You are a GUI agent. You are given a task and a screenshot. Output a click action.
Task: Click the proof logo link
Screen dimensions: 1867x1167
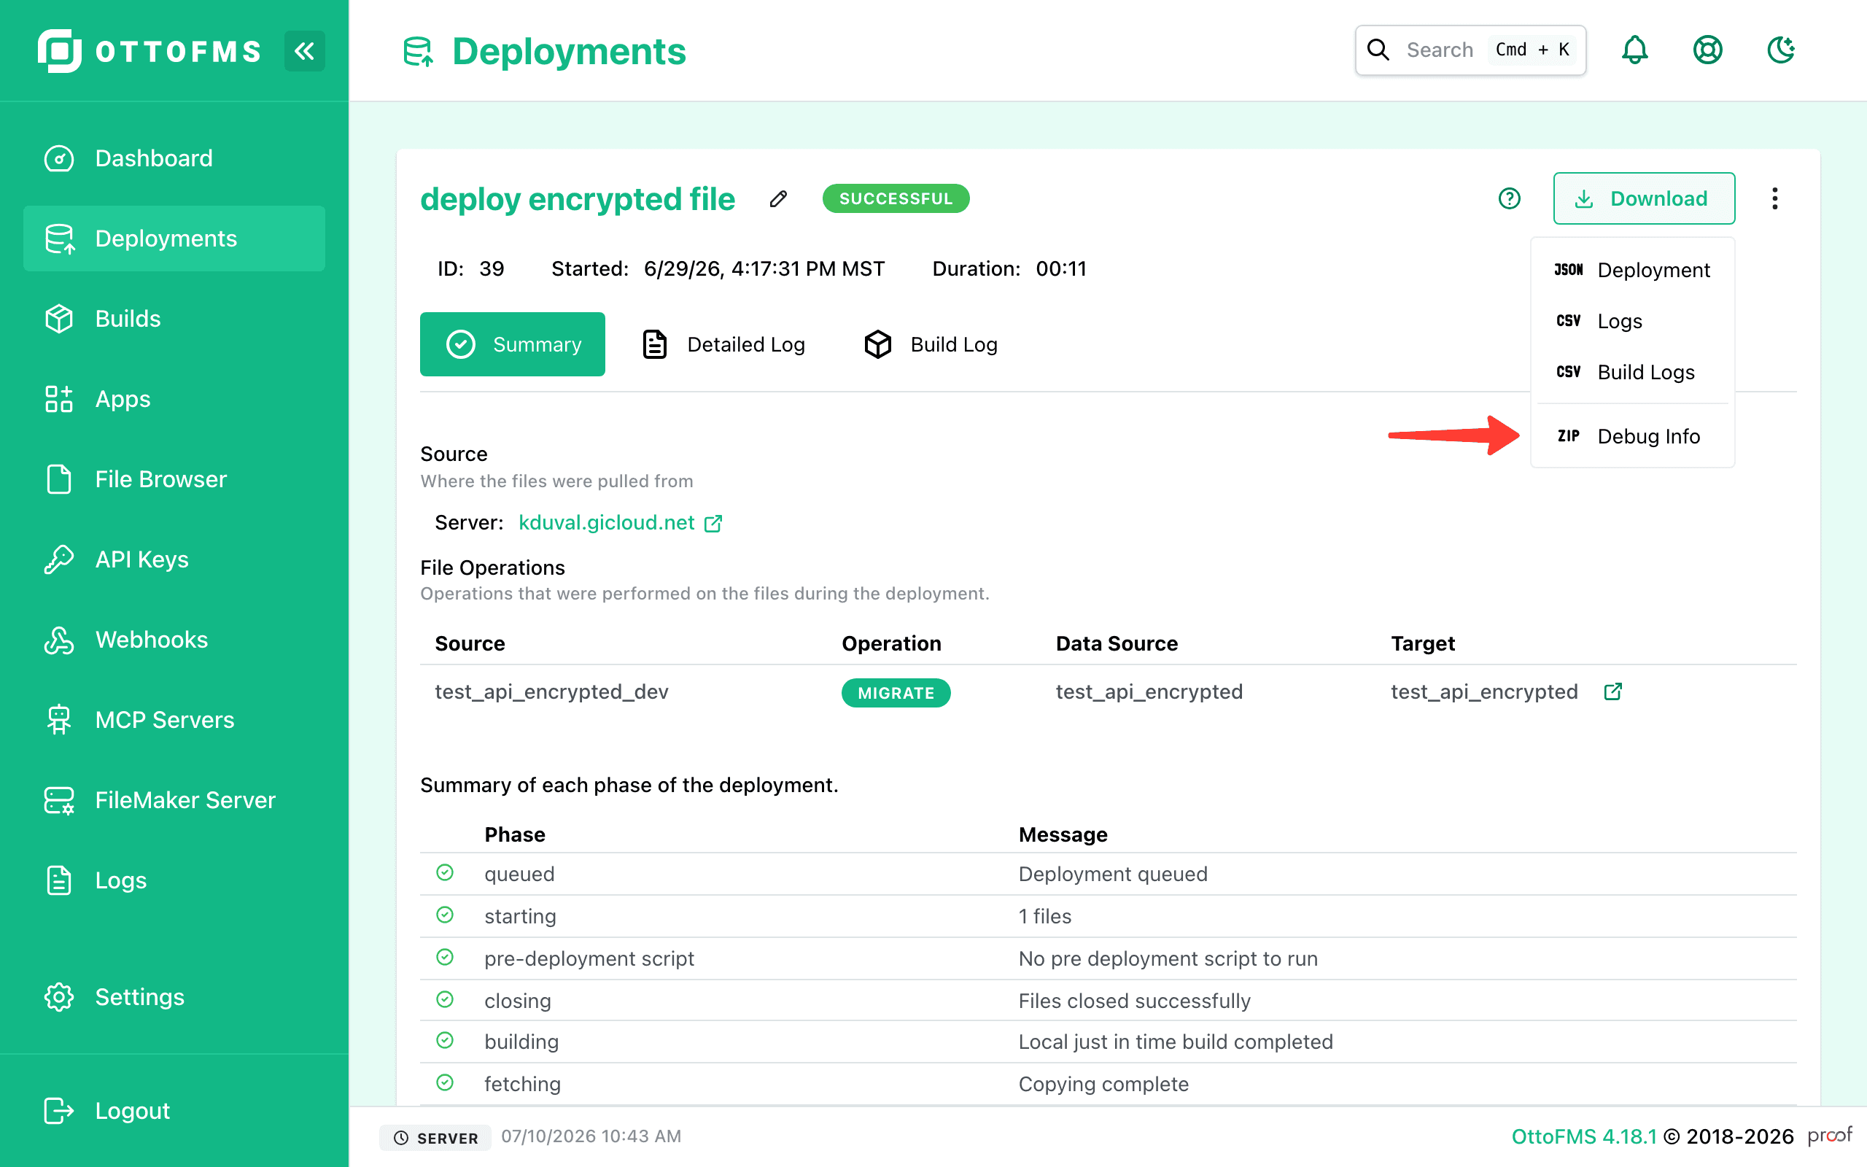[1829, 1136]
